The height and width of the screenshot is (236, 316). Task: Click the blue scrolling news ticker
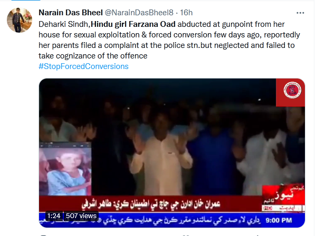click(x=172, y=220)
